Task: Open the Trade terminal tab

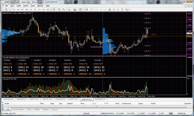Action: click(x=7, y=109)
